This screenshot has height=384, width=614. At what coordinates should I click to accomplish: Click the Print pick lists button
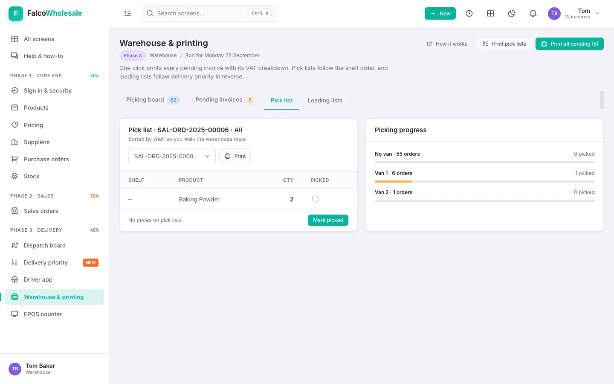[x=504, y=44]
